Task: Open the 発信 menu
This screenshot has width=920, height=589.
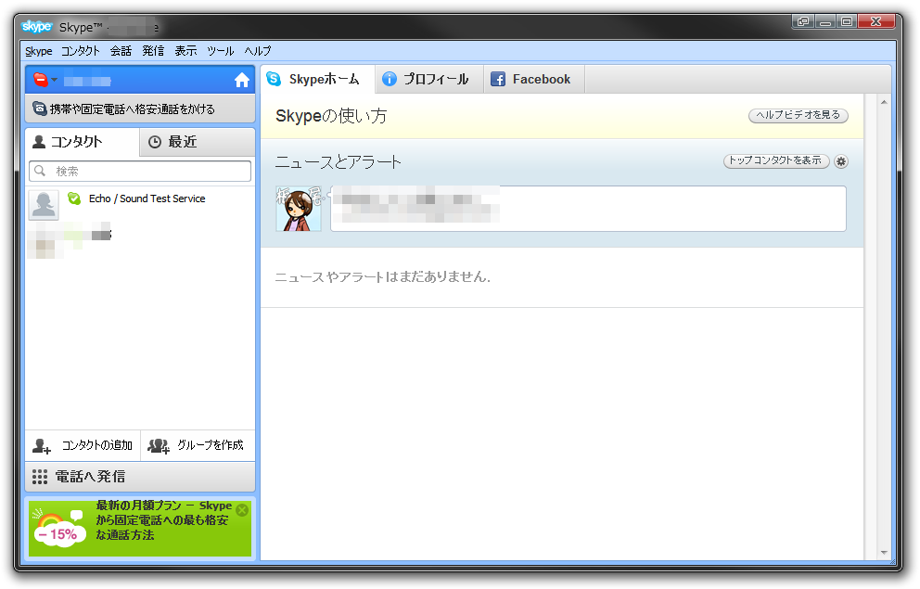Action: click(153, 51)
